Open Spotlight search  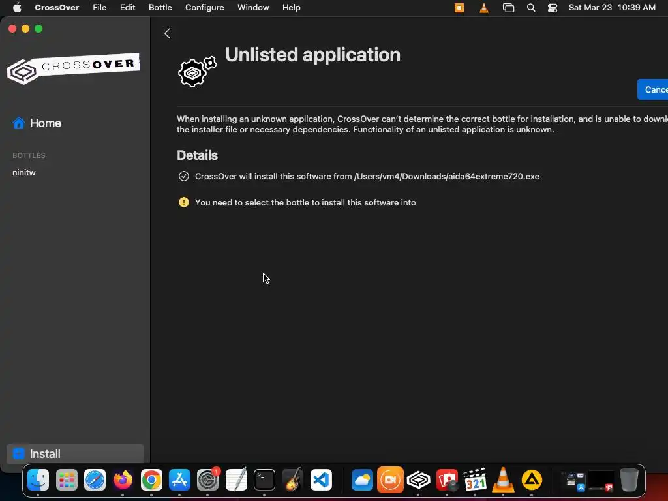(531, 8)
